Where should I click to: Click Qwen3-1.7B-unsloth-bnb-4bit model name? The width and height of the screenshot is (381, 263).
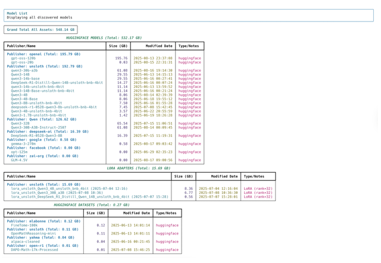pyautogui.click(x=38, y=115)
